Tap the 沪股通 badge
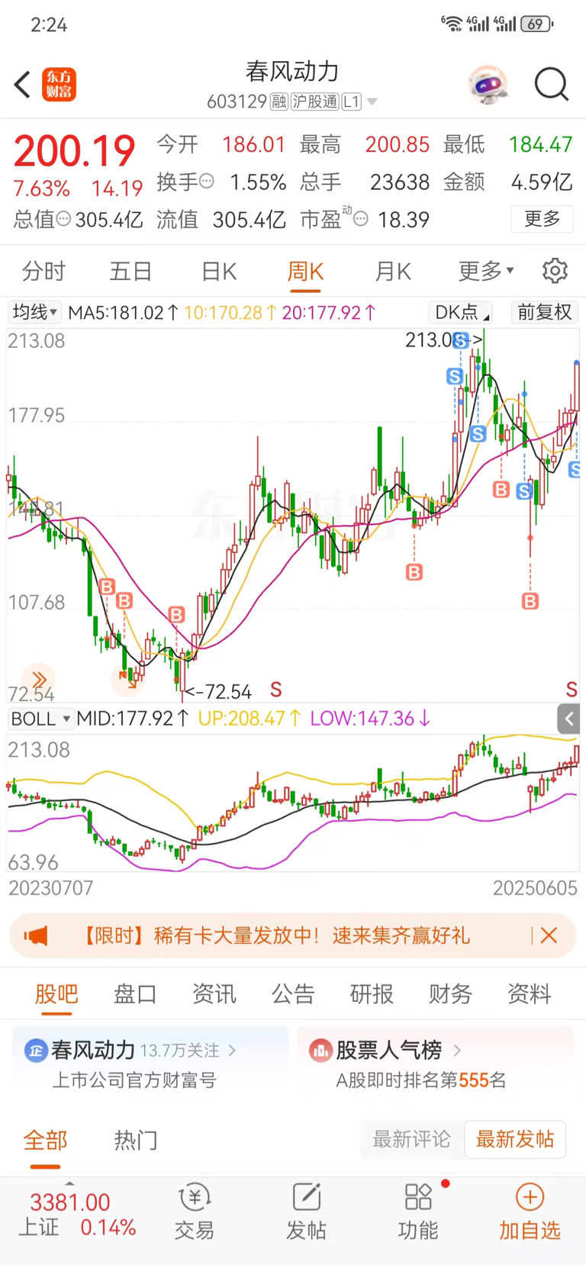Viewport: 586px width, 1265px height. [314, 101]
